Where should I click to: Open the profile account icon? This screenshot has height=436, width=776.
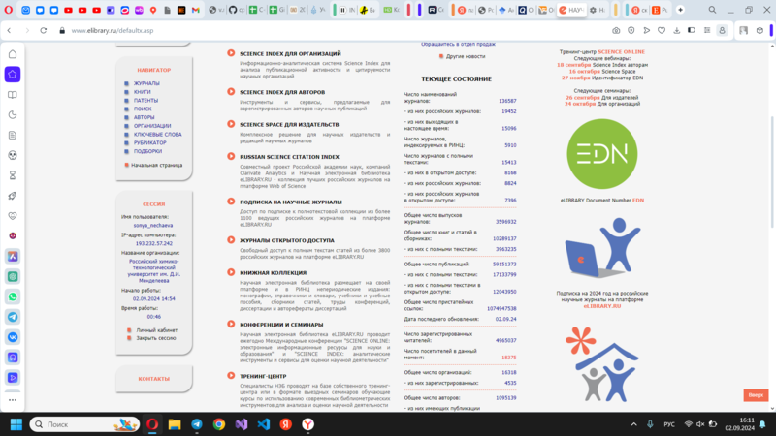click(722, 31)
